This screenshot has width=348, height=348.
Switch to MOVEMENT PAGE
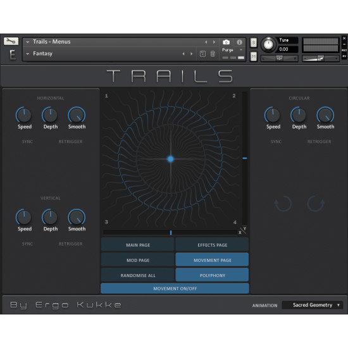click(x=212, y=260)
